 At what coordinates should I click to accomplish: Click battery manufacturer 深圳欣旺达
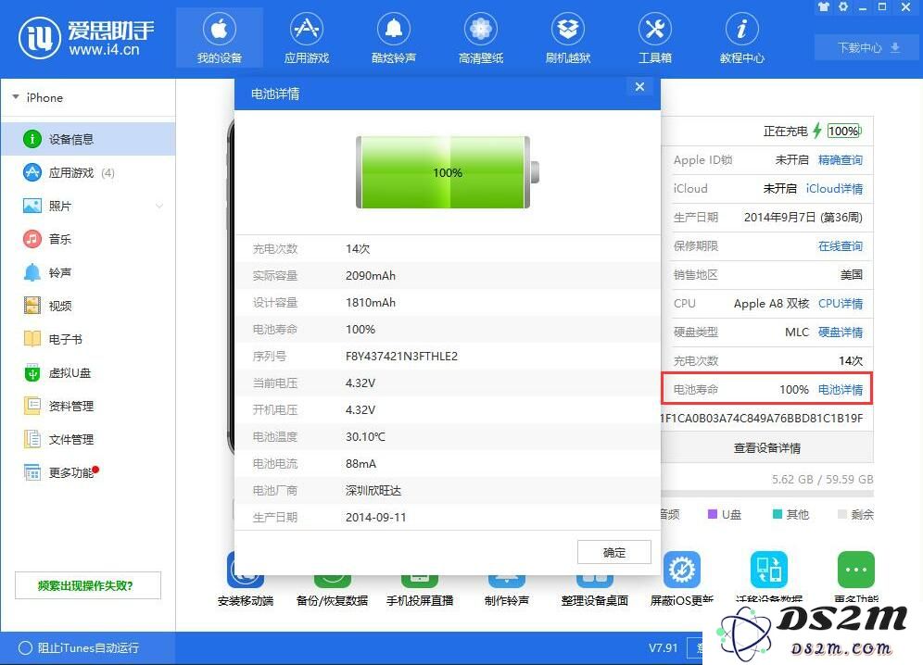pyautogui.click(x=373, y=490)
